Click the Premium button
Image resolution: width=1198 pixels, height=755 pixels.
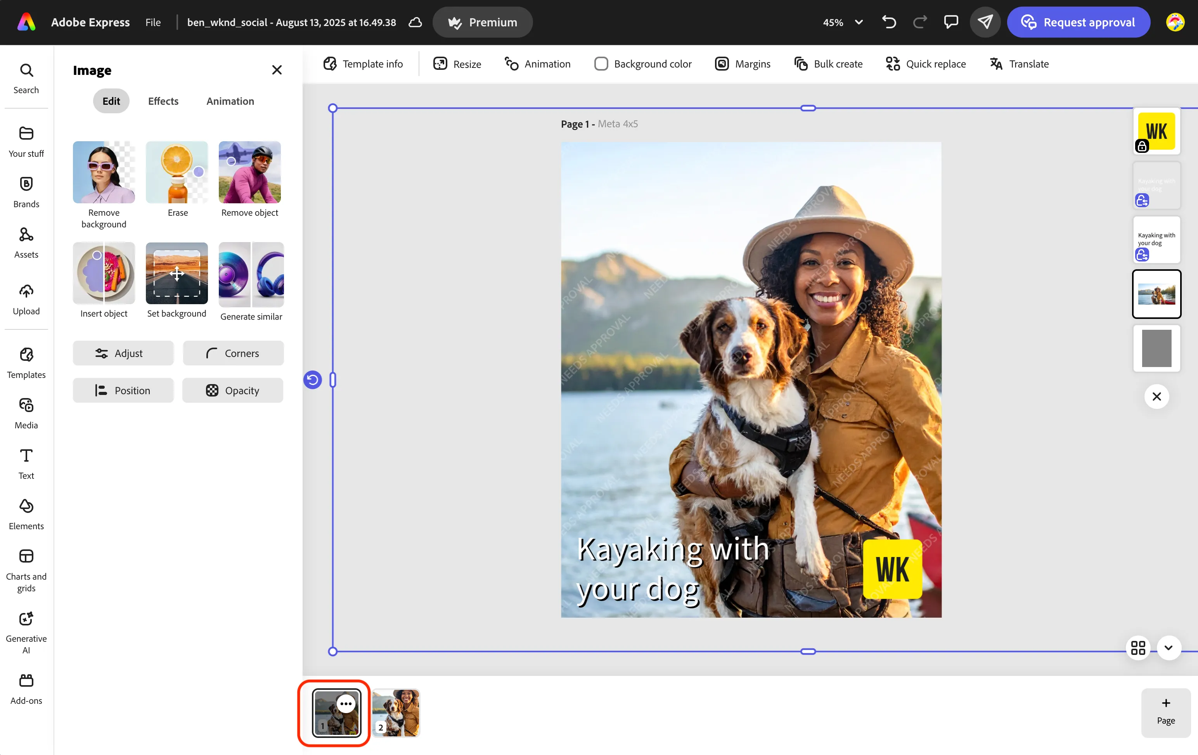pos(482,22)
